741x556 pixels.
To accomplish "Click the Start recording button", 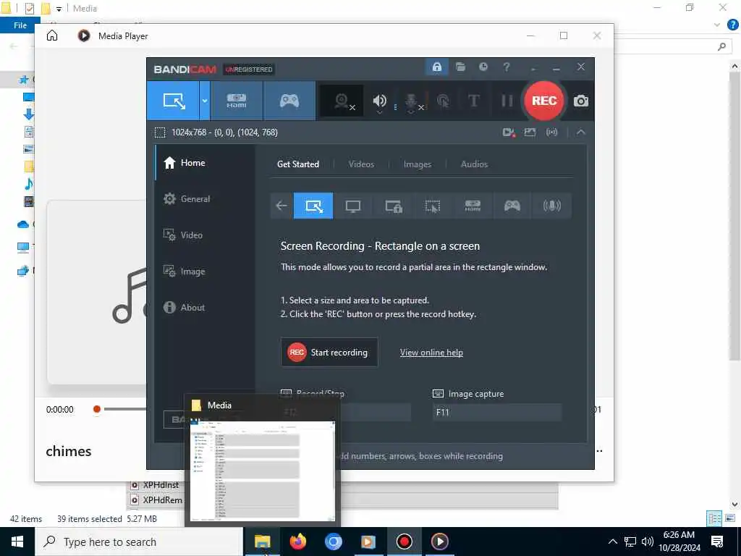I will (329, 353).
